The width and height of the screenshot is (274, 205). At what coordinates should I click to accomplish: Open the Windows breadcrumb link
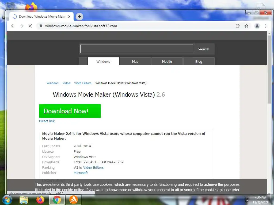click(52, 83)
